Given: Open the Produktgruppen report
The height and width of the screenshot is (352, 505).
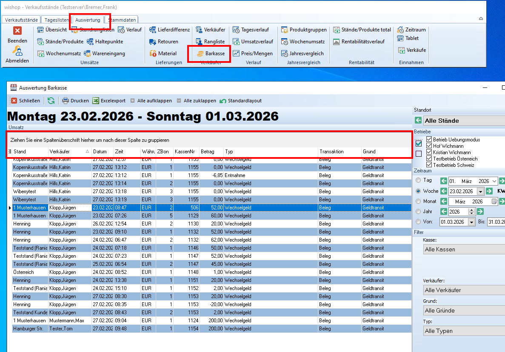Looking at the screenshot, I should pyautogui.click(x=285, y=30).
